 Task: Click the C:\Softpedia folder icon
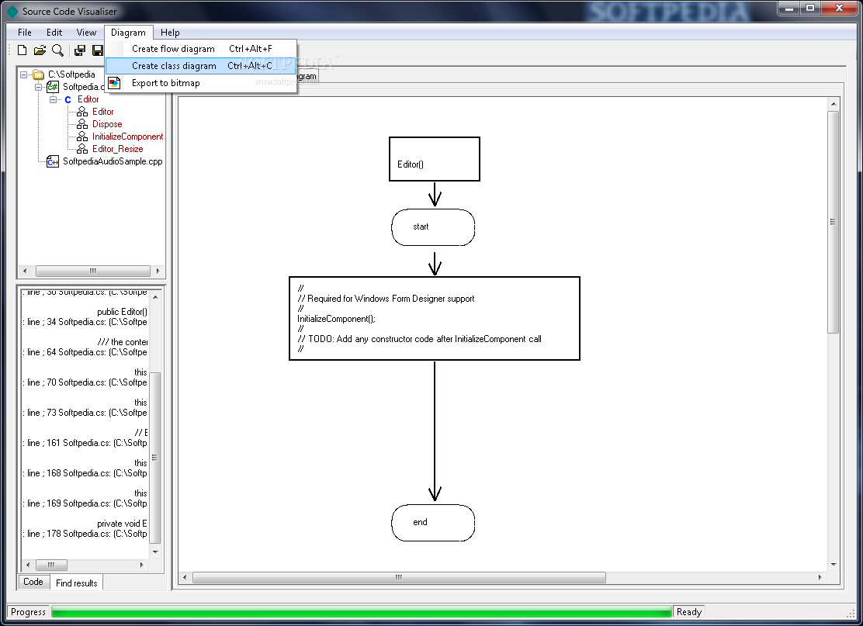38,74
